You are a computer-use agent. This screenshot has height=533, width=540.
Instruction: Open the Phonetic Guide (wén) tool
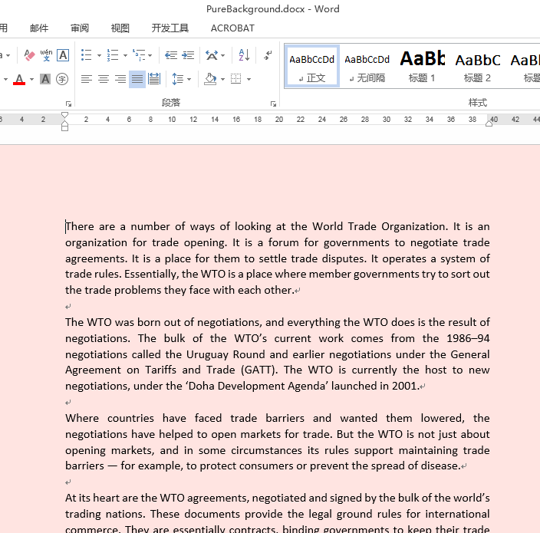46,55
